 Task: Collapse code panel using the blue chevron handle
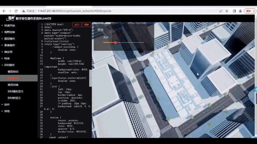[90, 78]
